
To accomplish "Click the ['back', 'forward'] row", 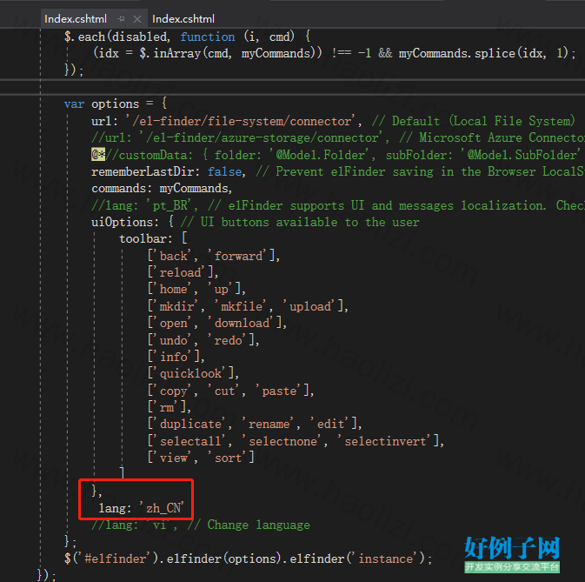I will click(214, 256).
